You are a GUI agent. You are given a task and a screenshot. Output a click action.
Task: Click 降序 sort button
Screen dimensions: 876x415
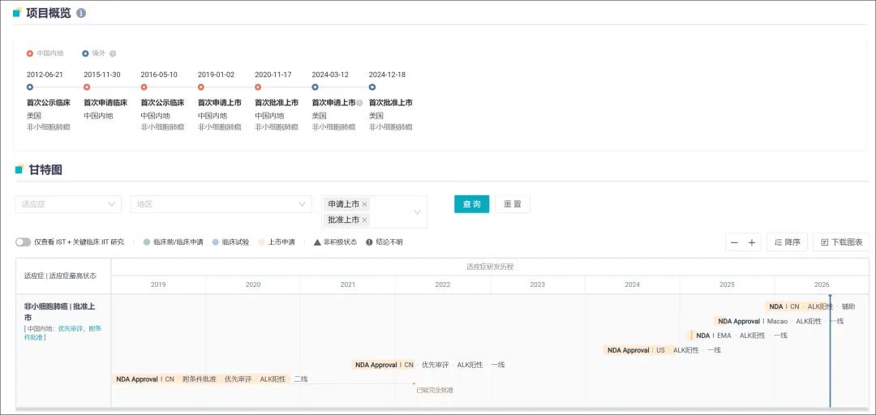coord(787,242)
